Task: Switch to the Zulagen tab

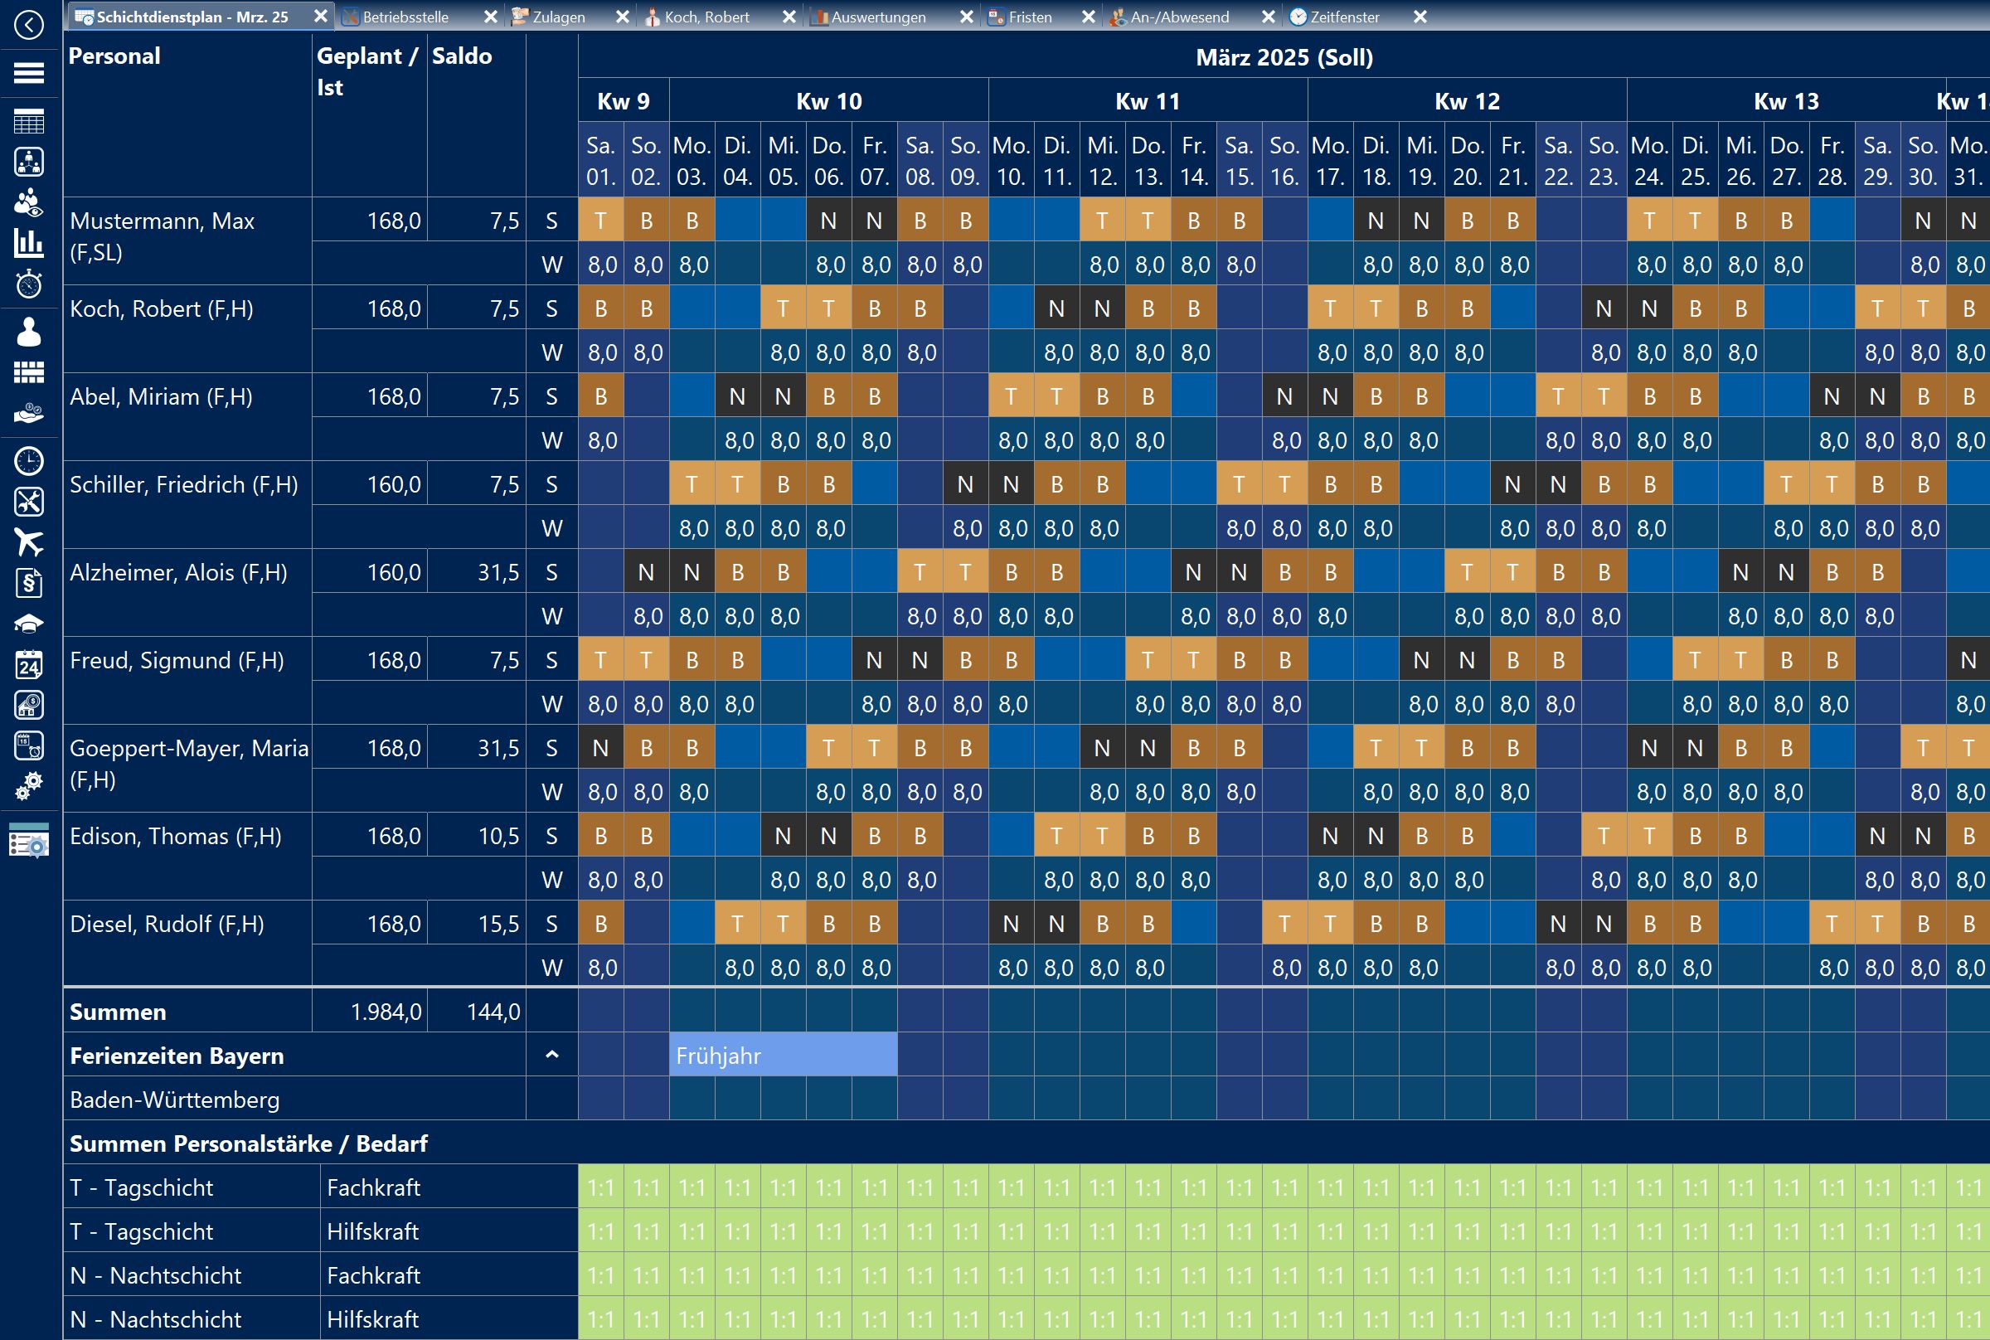Action: coord(558,17)
